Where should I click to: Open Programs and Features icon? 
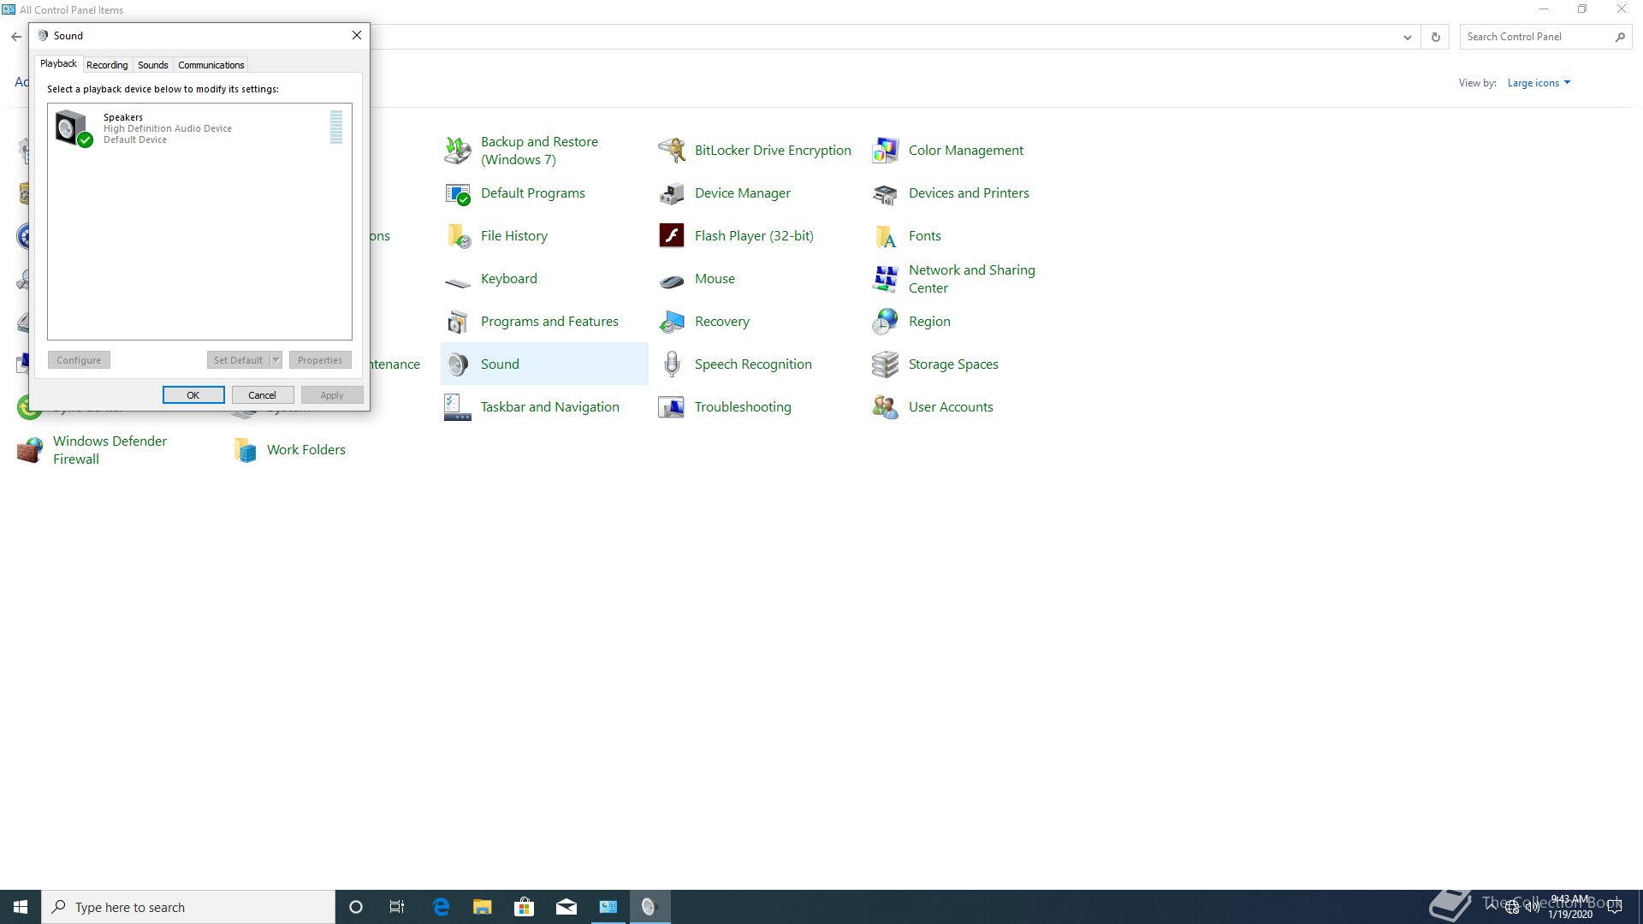click(x=458, y=322)
